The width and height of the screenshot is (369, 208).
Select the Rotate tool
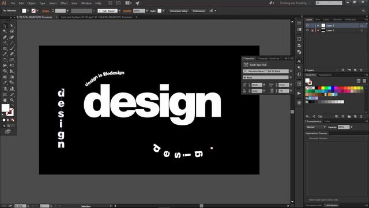5,60
